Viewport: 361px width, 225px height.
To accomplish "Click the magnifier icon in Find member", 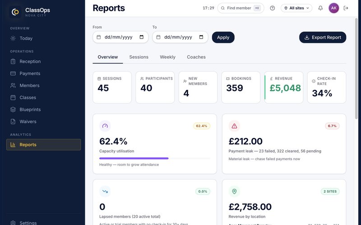I will pyautogui.click(x=222, y=8).
